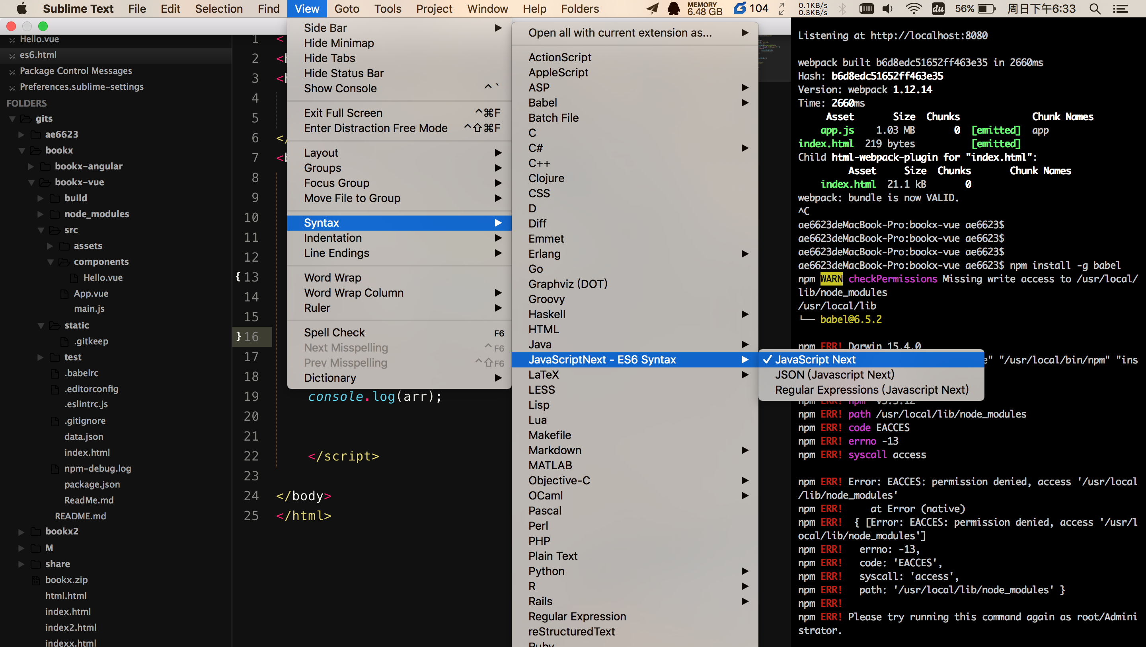Click the Sublime Text application menu
This screenshot has width=1146, height=647.
coord(78,8)
